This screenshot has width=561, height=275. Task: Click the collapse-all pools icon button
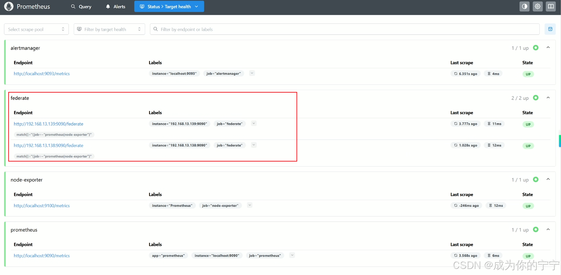click(550, 29)
